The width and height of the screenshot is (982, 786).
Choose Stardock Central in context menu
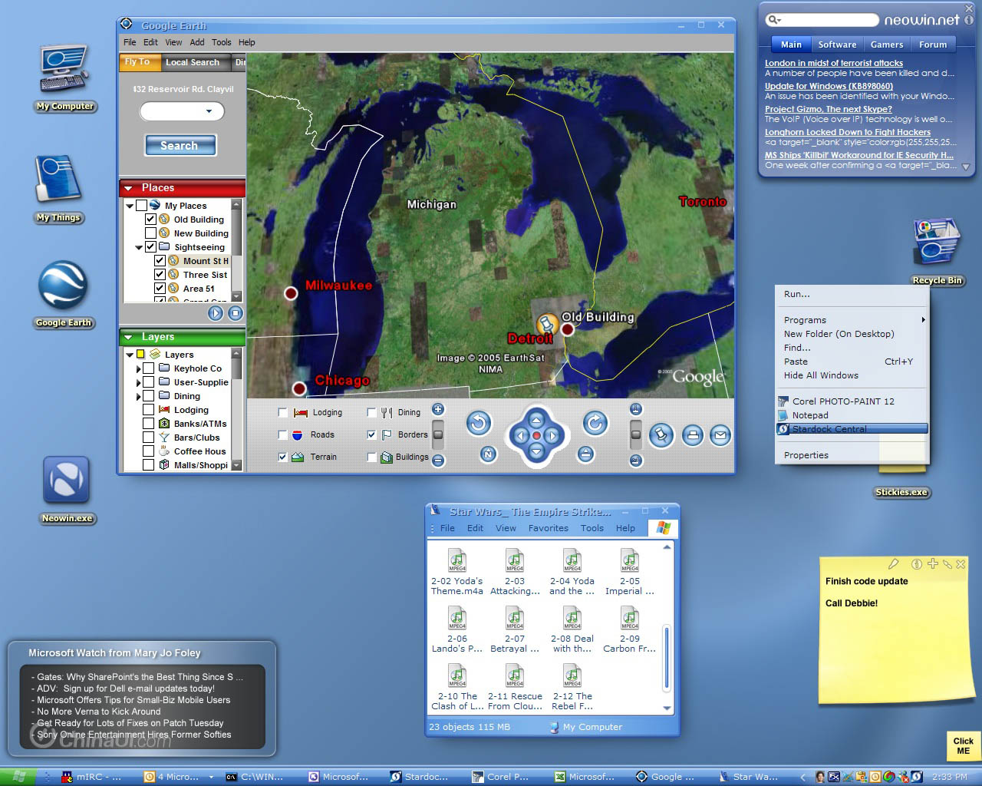(852, 429)
